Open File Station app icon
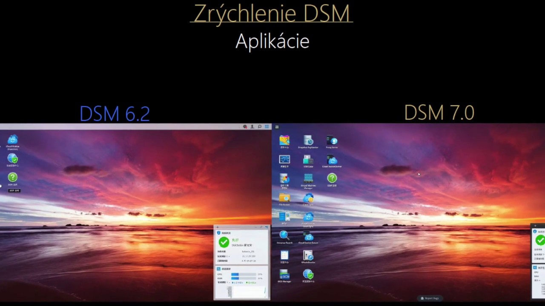The width and height of the screenshot is (545, 306). pos(284,198)
